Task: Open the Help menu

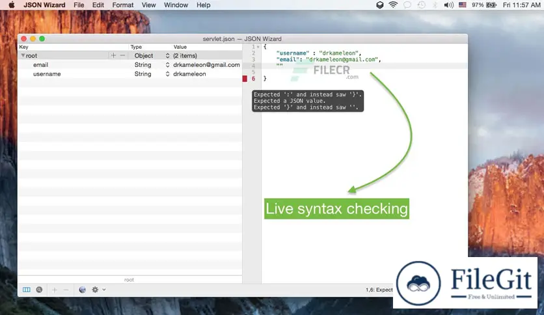Action: 203,5
